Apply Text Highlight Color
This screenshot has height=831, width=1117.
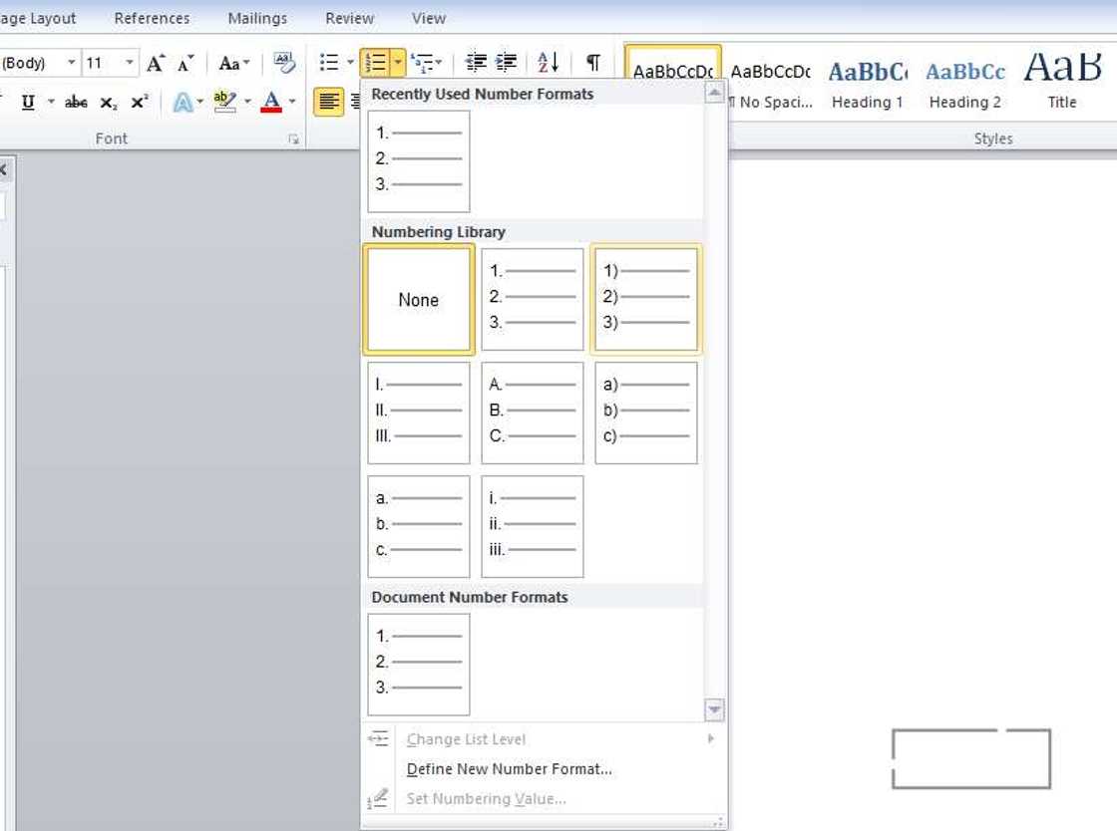(225, 101)
